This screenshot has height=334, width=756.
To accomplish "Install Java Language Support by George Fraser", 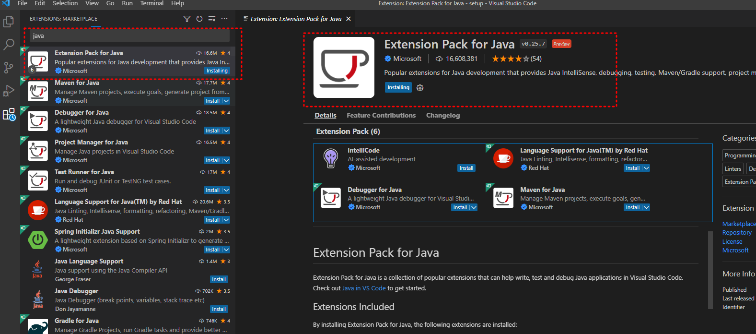I will click(219, 279).
